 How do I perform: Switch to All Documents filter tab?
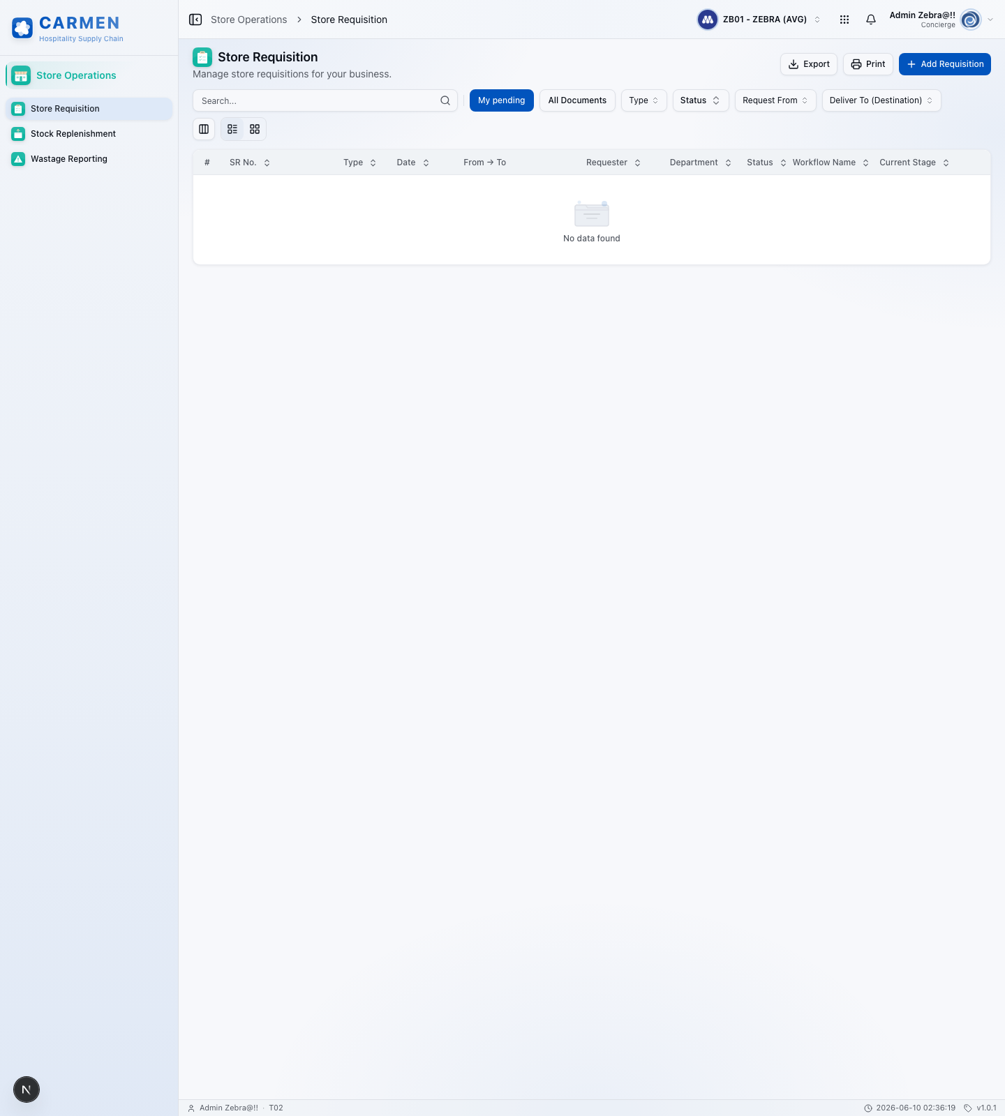click(577, 100)
